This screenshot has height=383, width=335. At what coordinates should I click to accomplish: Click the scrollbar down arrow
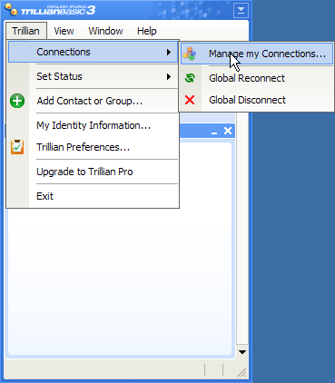pos(242,352)
